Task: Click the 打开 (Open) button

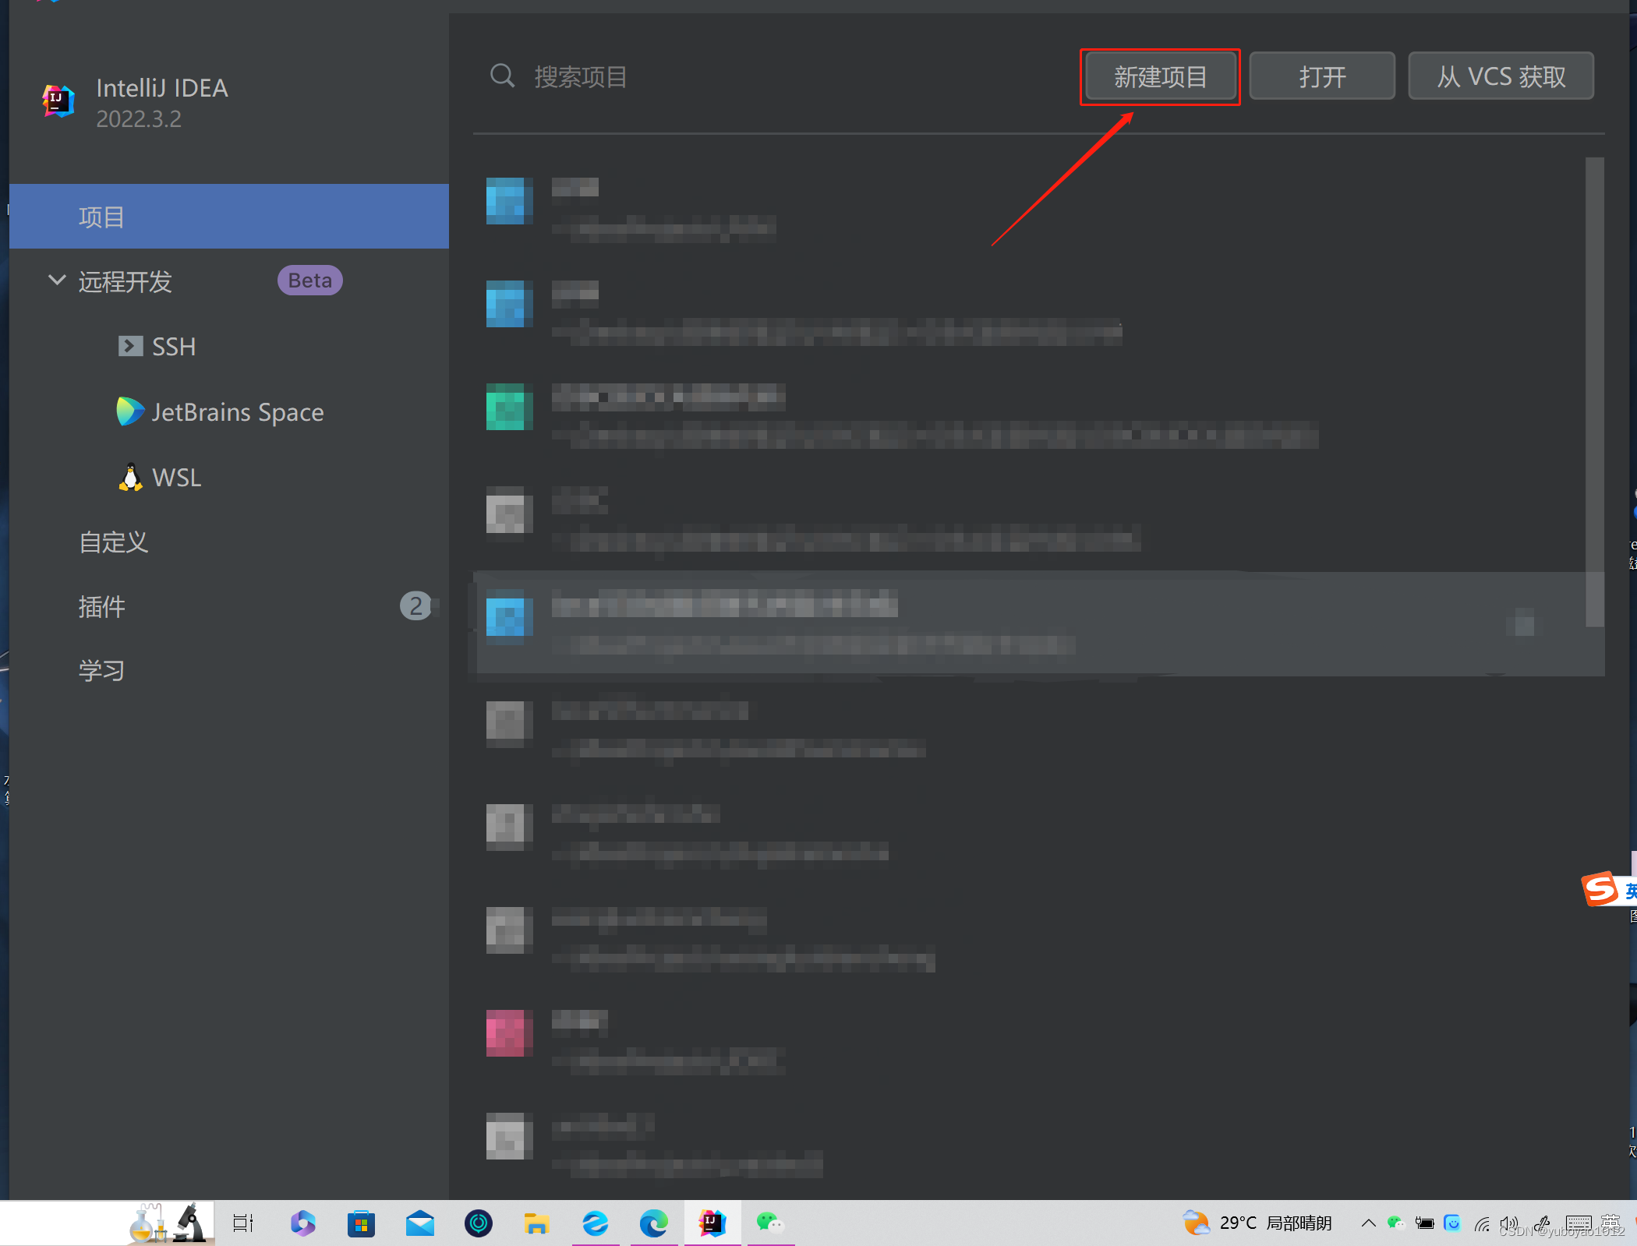Action: tap(1322, 76)
